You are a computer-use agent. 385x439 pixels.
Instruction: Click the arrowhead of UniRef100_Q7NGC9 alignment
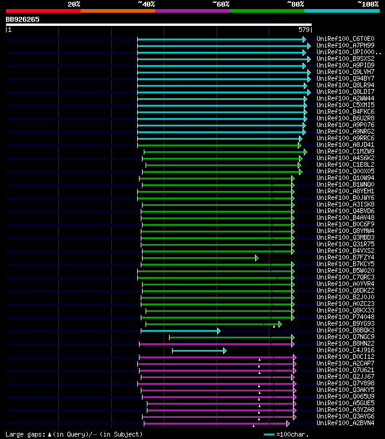pyautogui.click(x=293, y=337)
